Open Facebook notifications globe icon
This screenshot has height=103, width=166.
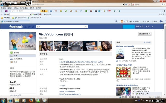[x=33, y=27]
